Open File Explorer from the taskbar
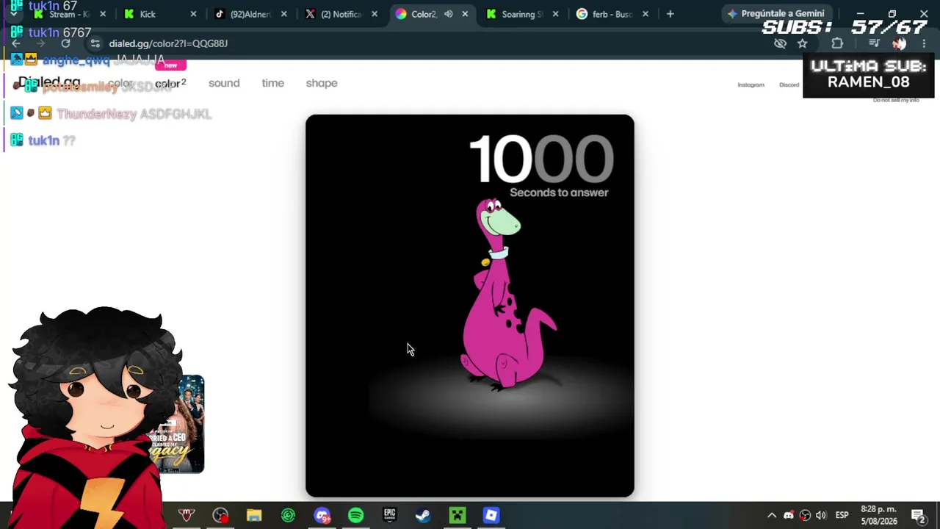The image size is (940, 529). (x=254, y=516)
